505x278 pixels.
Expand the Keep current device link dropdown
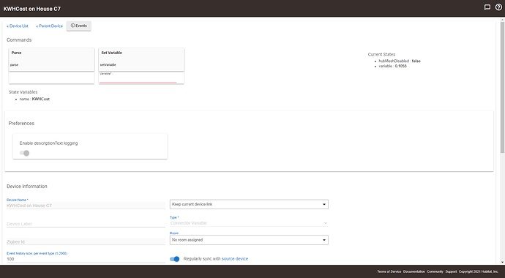(x=249, y=204)
